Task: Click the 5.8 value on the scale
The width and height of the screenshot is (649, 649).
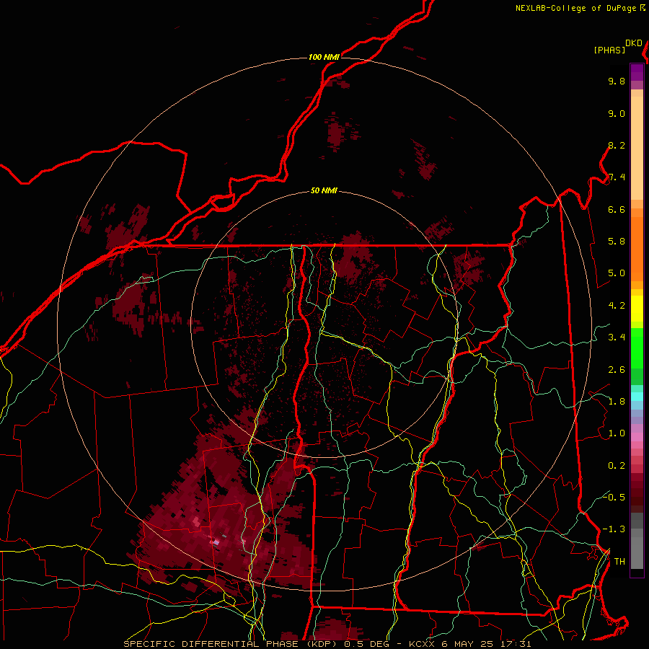Action: point(617,241)
